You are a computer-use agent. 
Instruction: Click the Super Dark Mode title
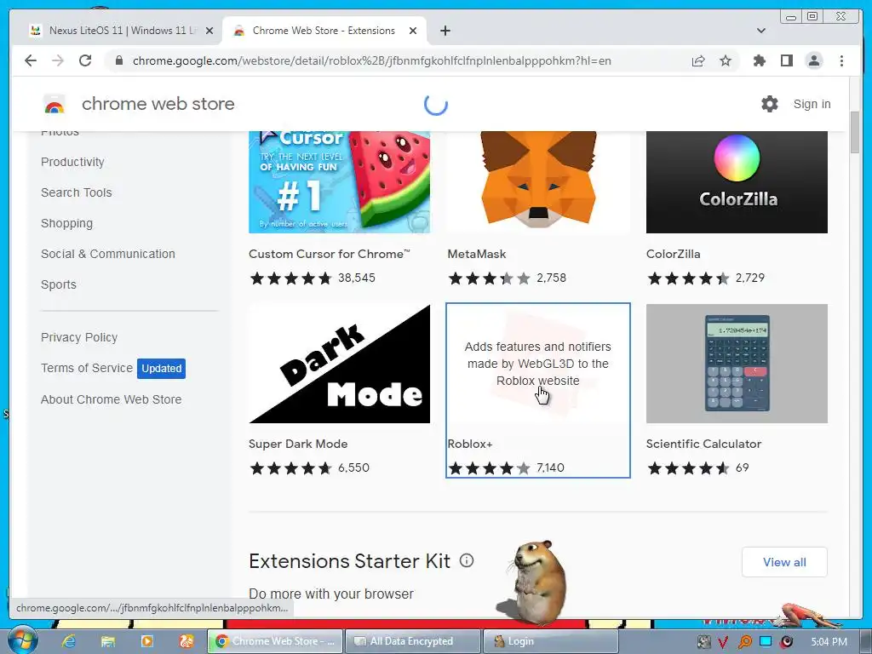point(298,444)
